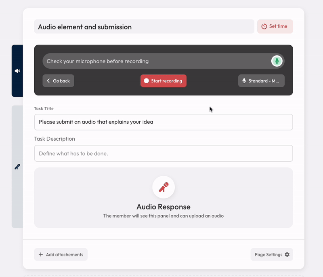
Task: Click the Task Description input field
Action: coord(163,153)
